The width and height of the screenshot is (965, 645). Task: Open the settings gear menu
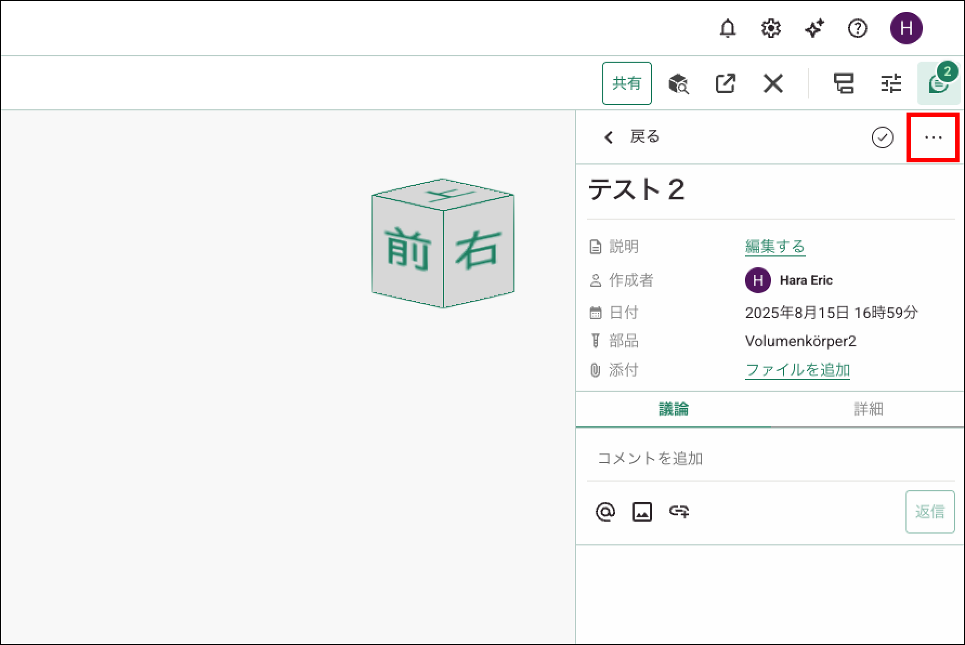pos(771,28)
